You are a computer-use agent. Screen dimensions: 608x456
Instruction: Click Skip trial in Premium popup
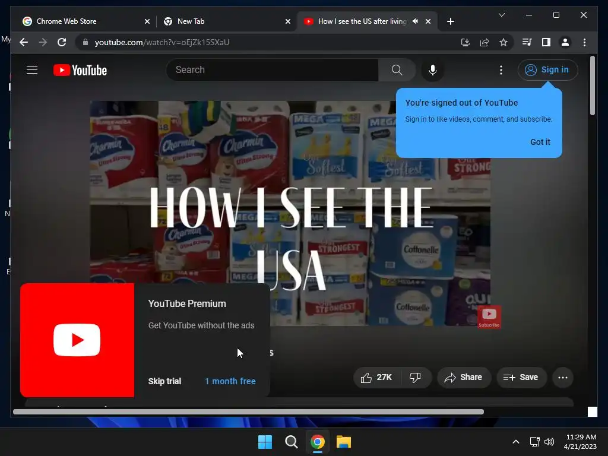coord(164,381)
